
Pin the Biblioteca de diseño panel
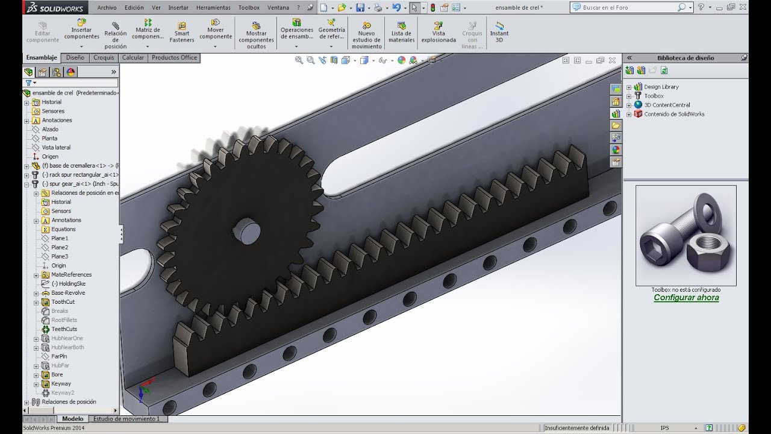click(x=744, y=58)
